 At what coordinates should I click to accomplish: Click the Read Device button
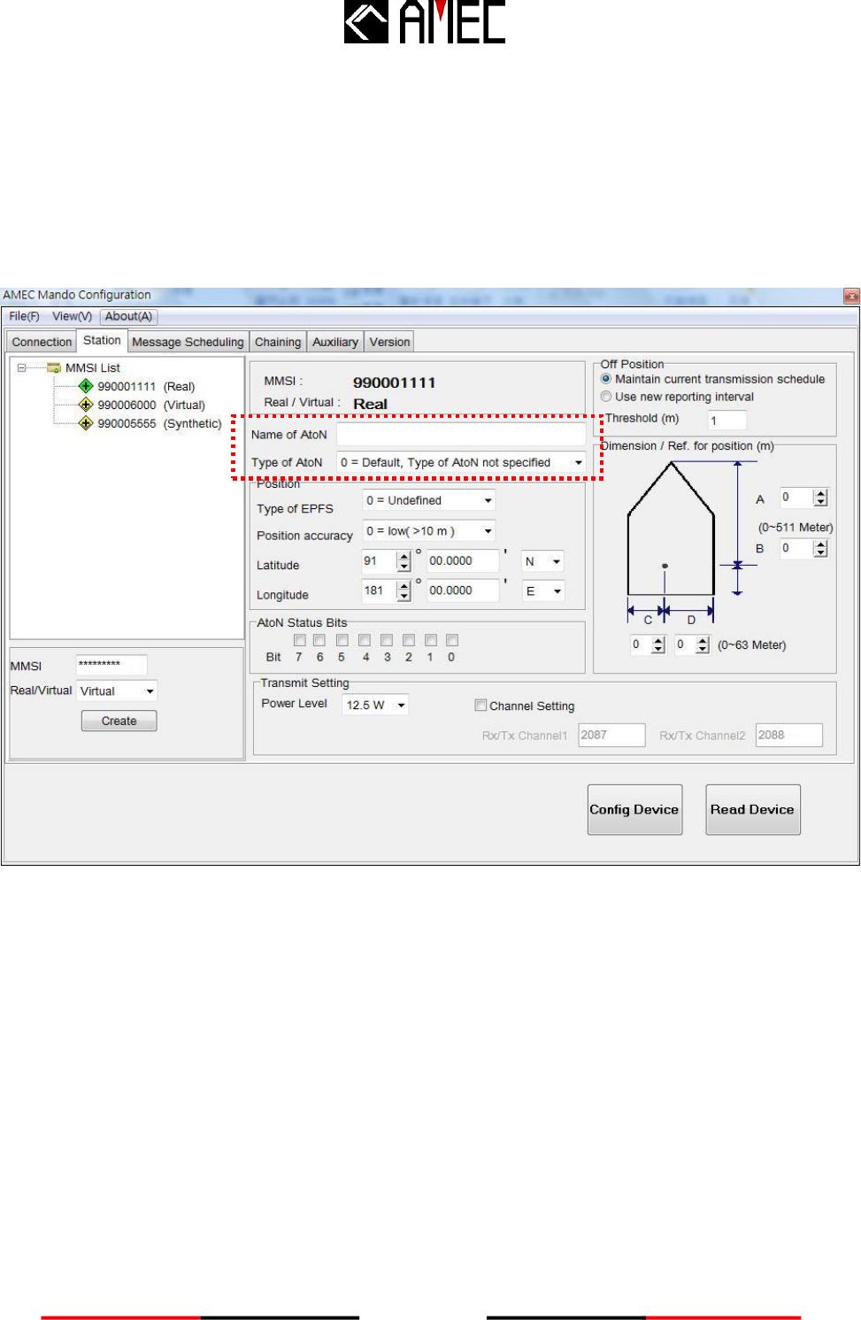point(753,809)
